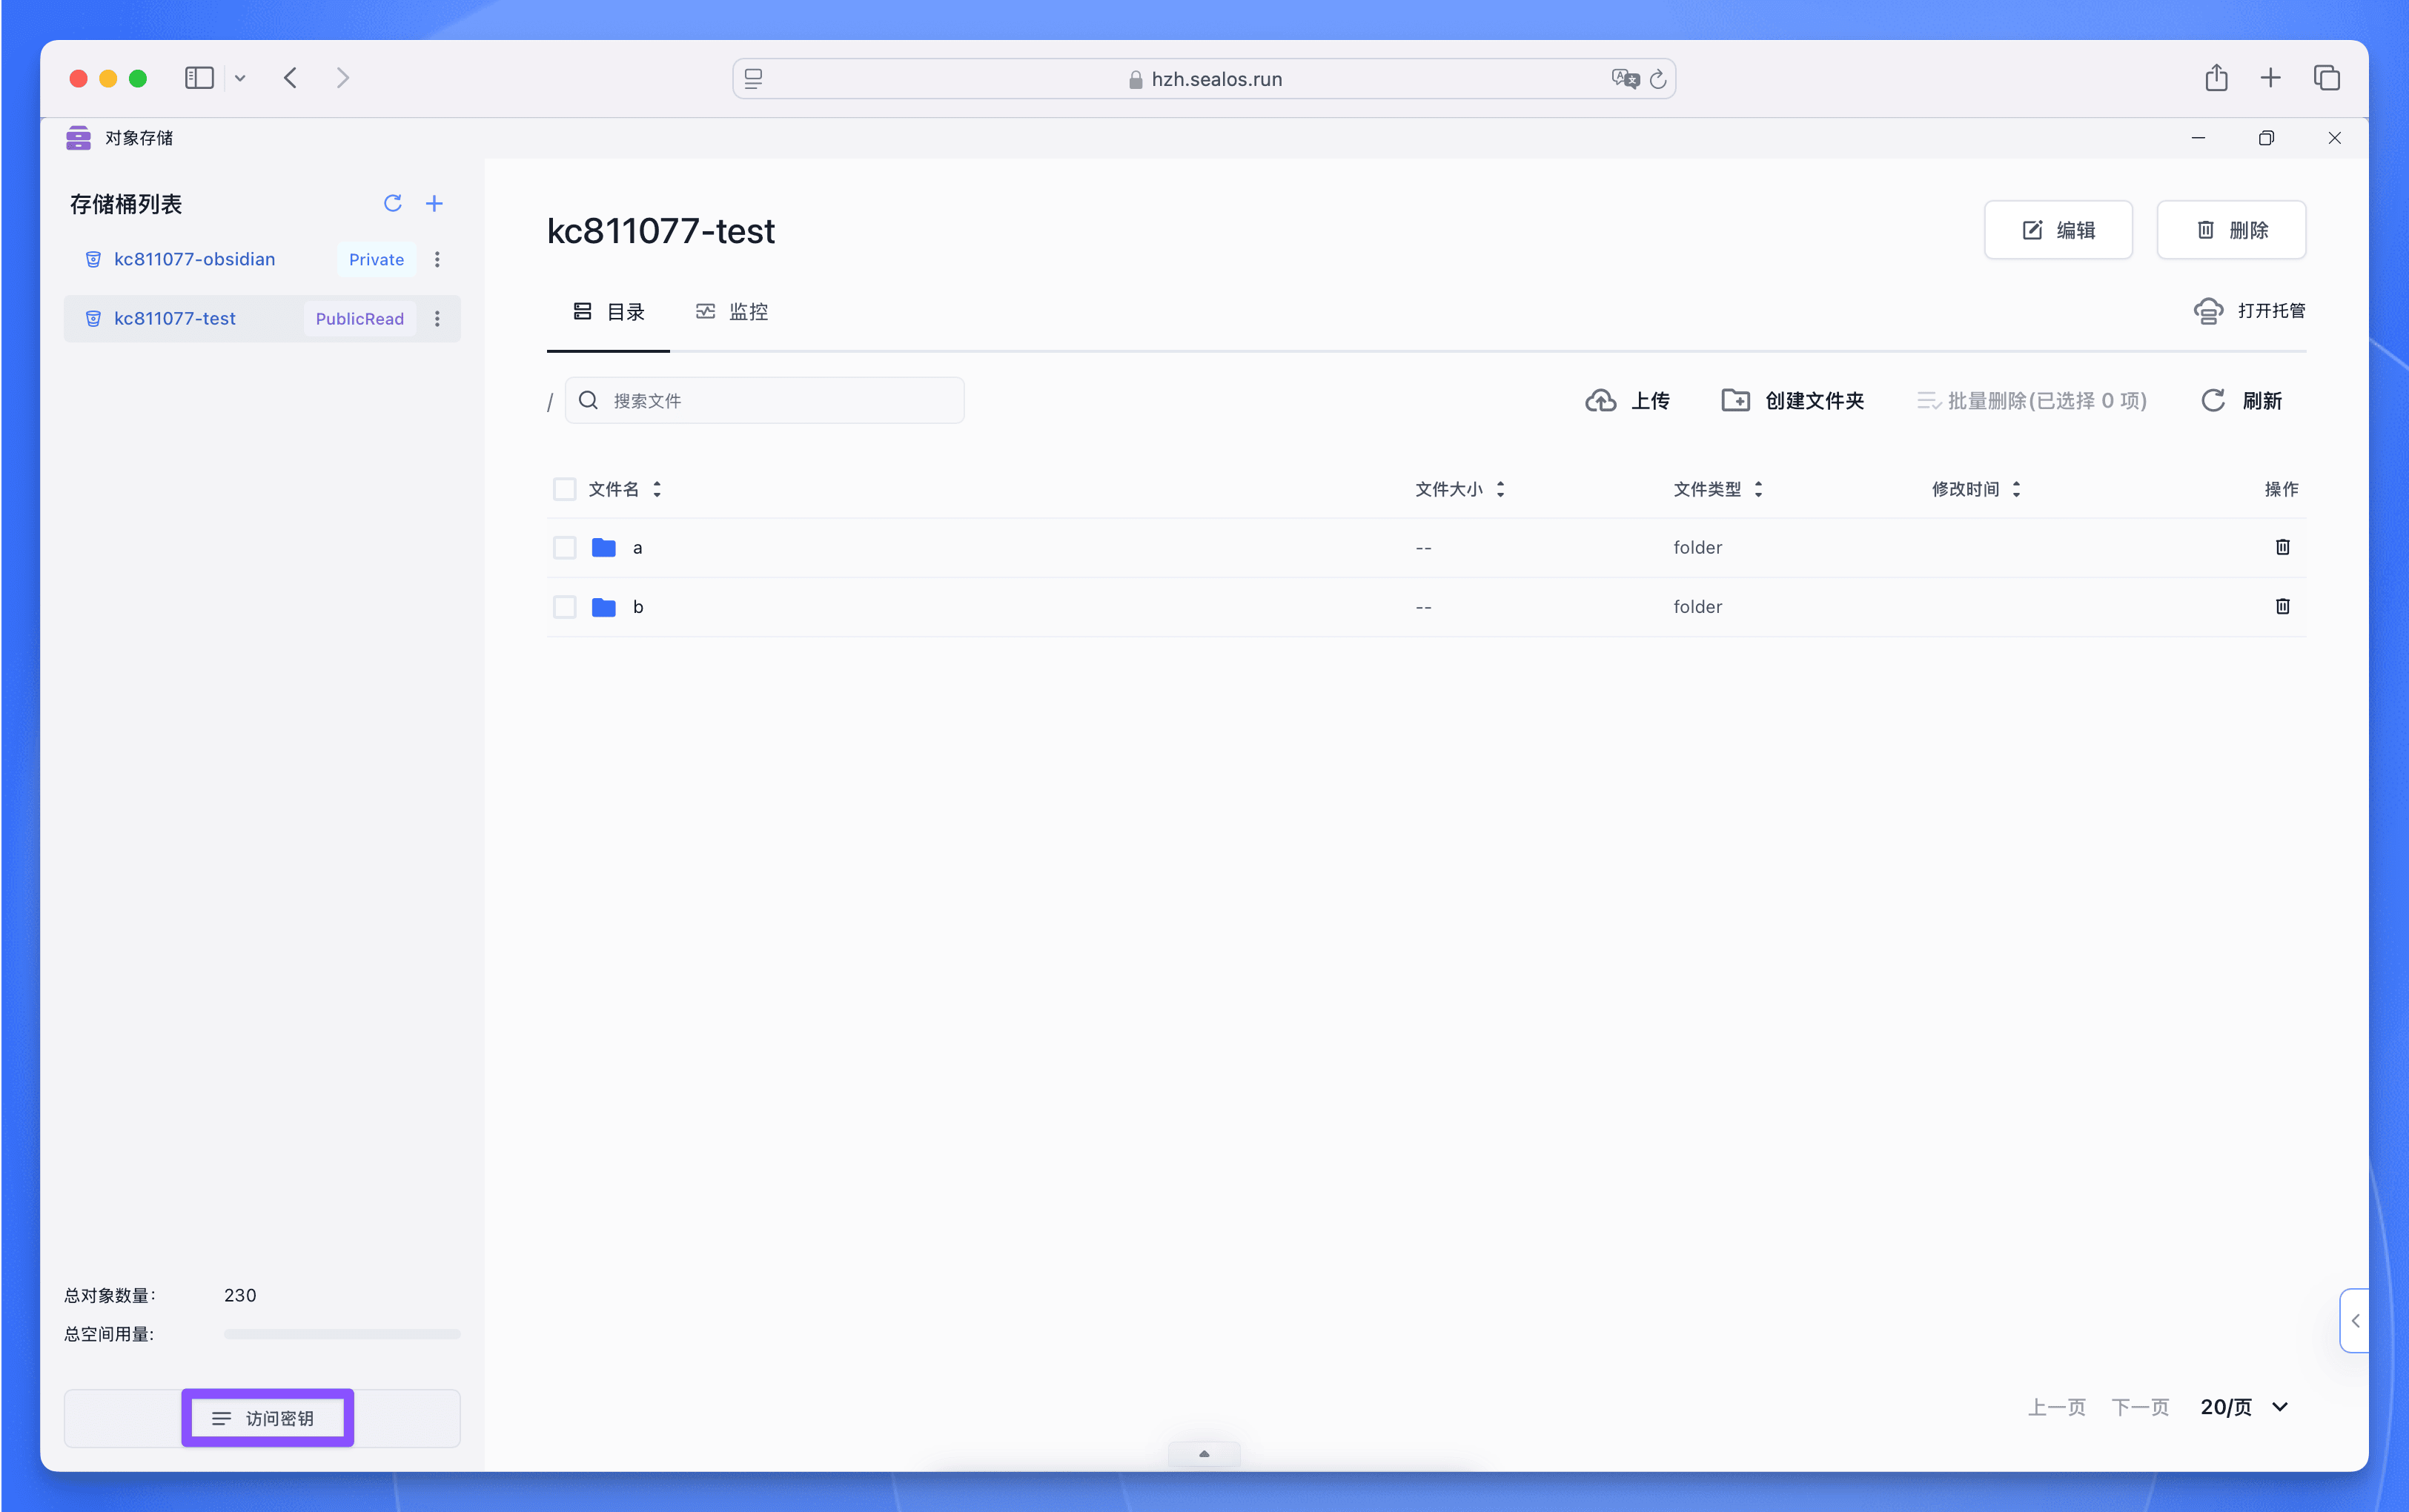Screen dimensions: 2409x1512
Task: Click the object storage app logo
Action: click(78, 138)
